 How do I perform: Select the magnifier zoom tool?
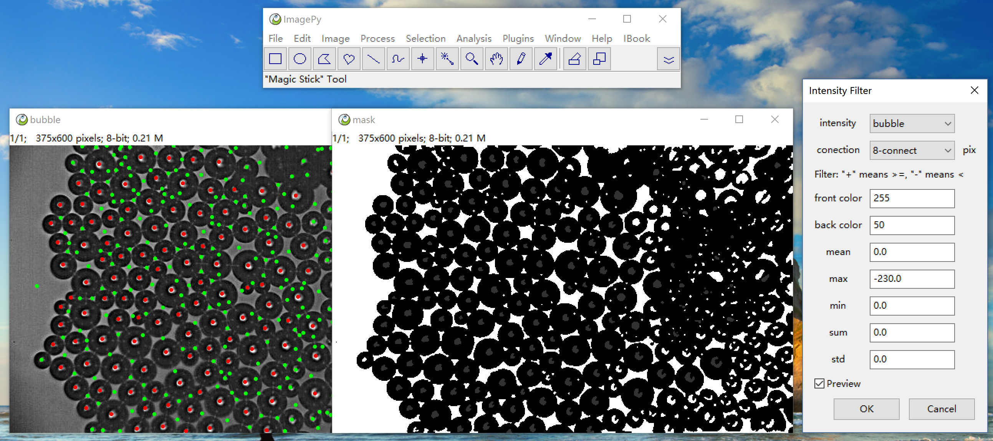pos(472,59)
